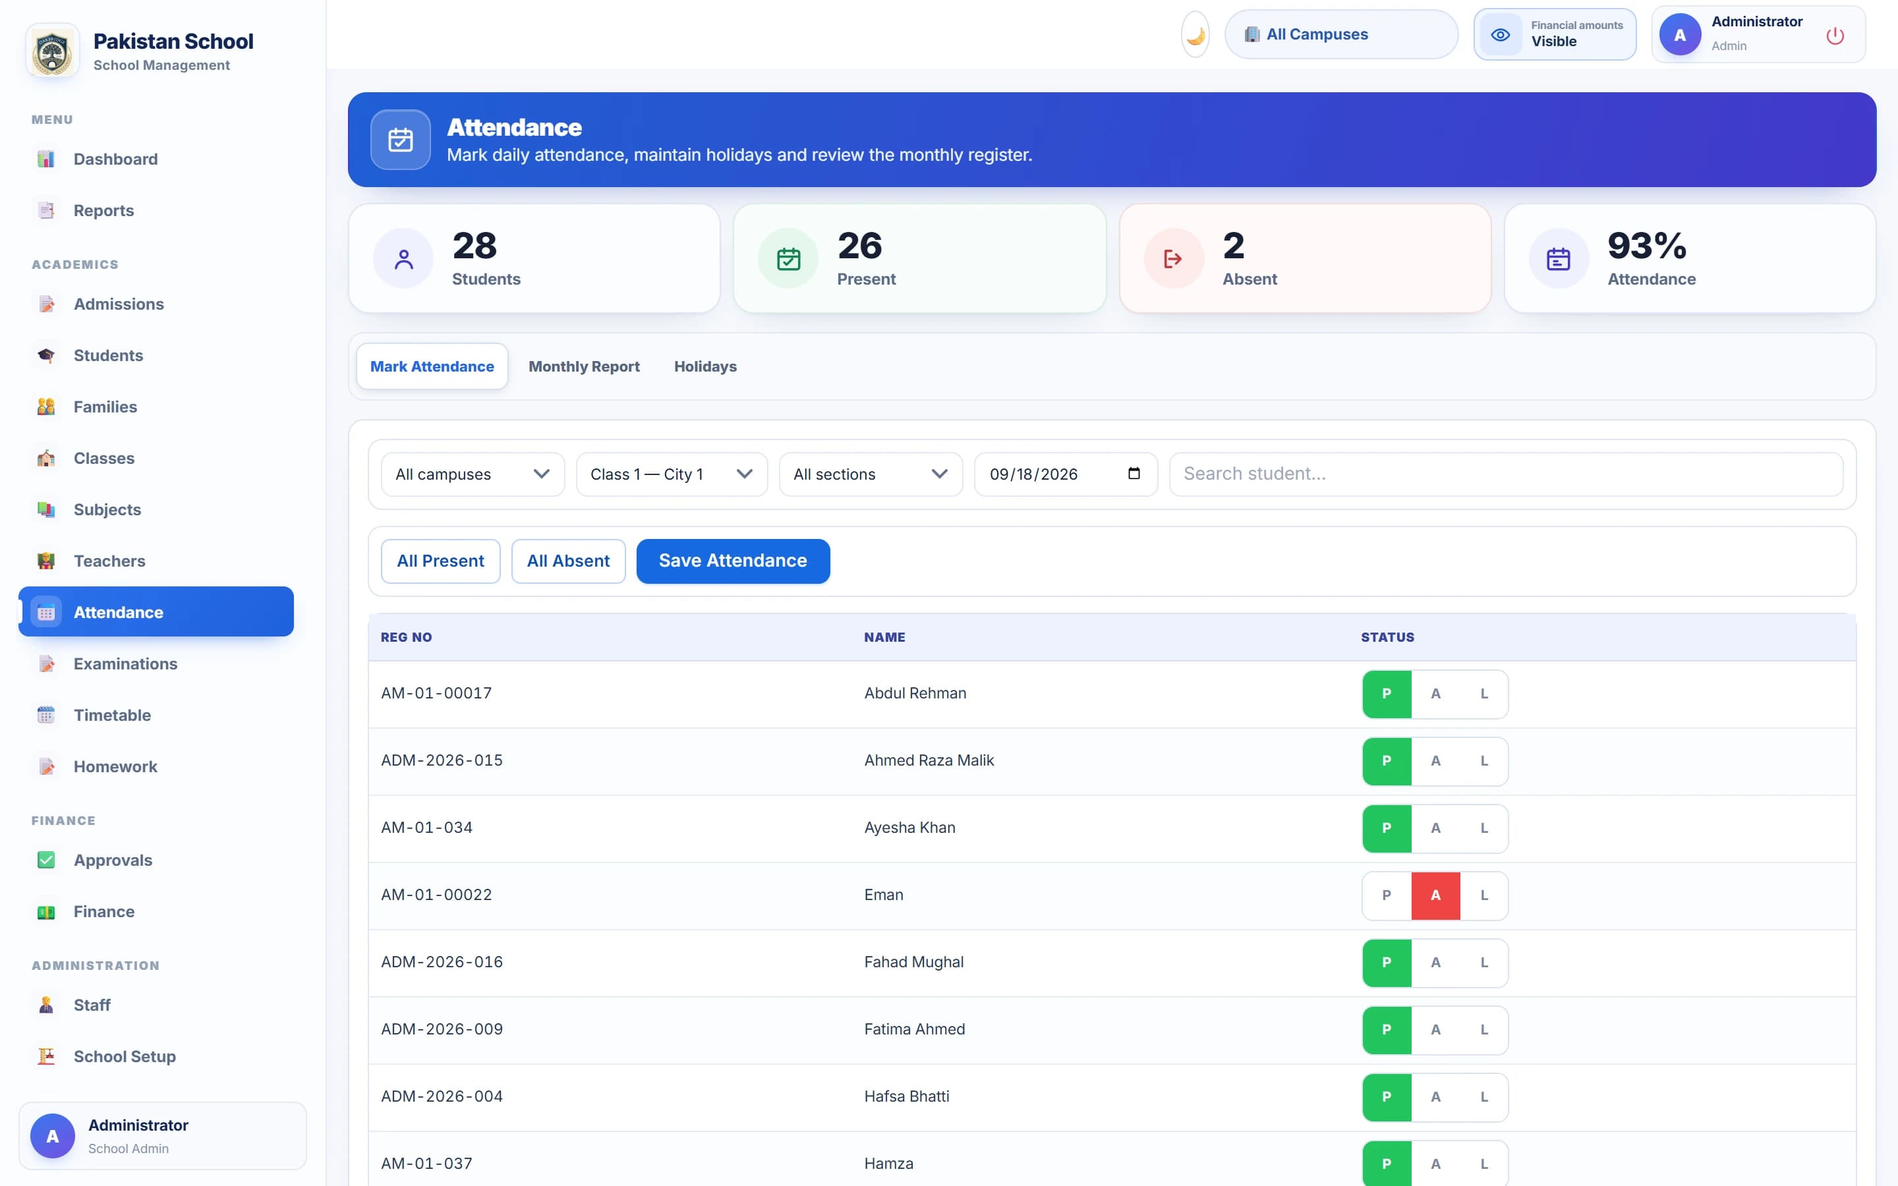1898x1186 pixels.
Task: Open Finance page from sidebar
Action: 156,911
